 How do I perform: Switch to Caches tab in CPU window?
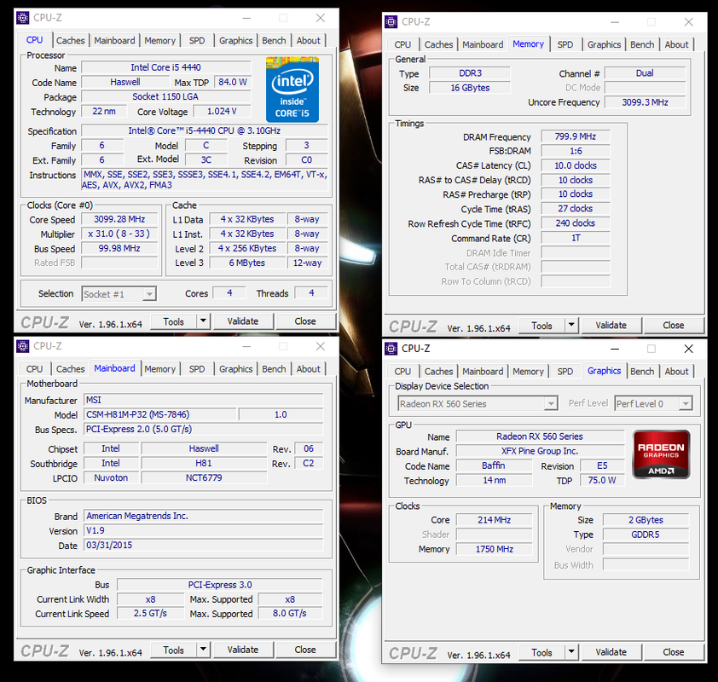71,40
